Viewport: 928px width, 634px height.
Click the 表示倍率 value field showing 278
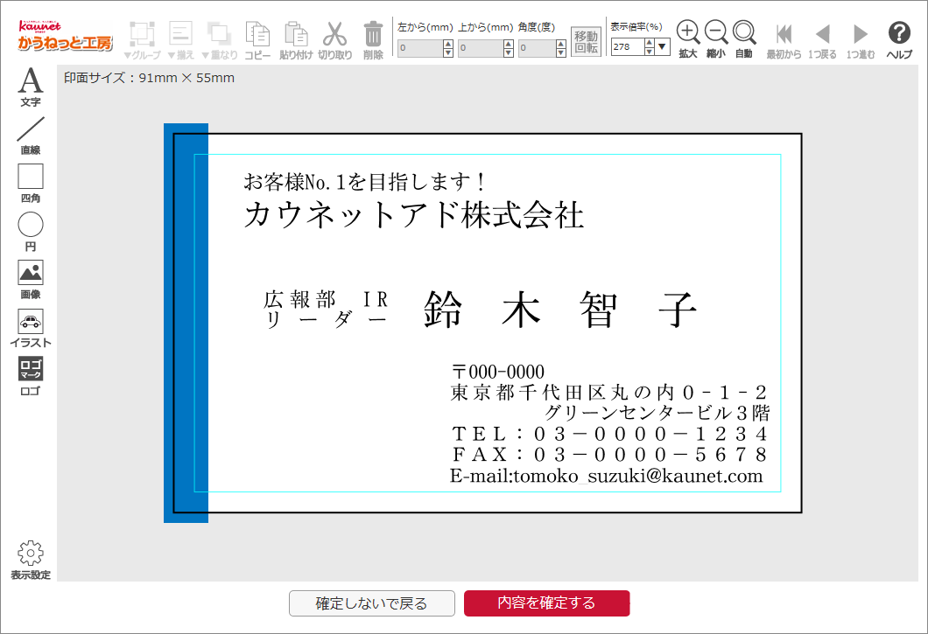pyautogui.click(x=628, y=46)
